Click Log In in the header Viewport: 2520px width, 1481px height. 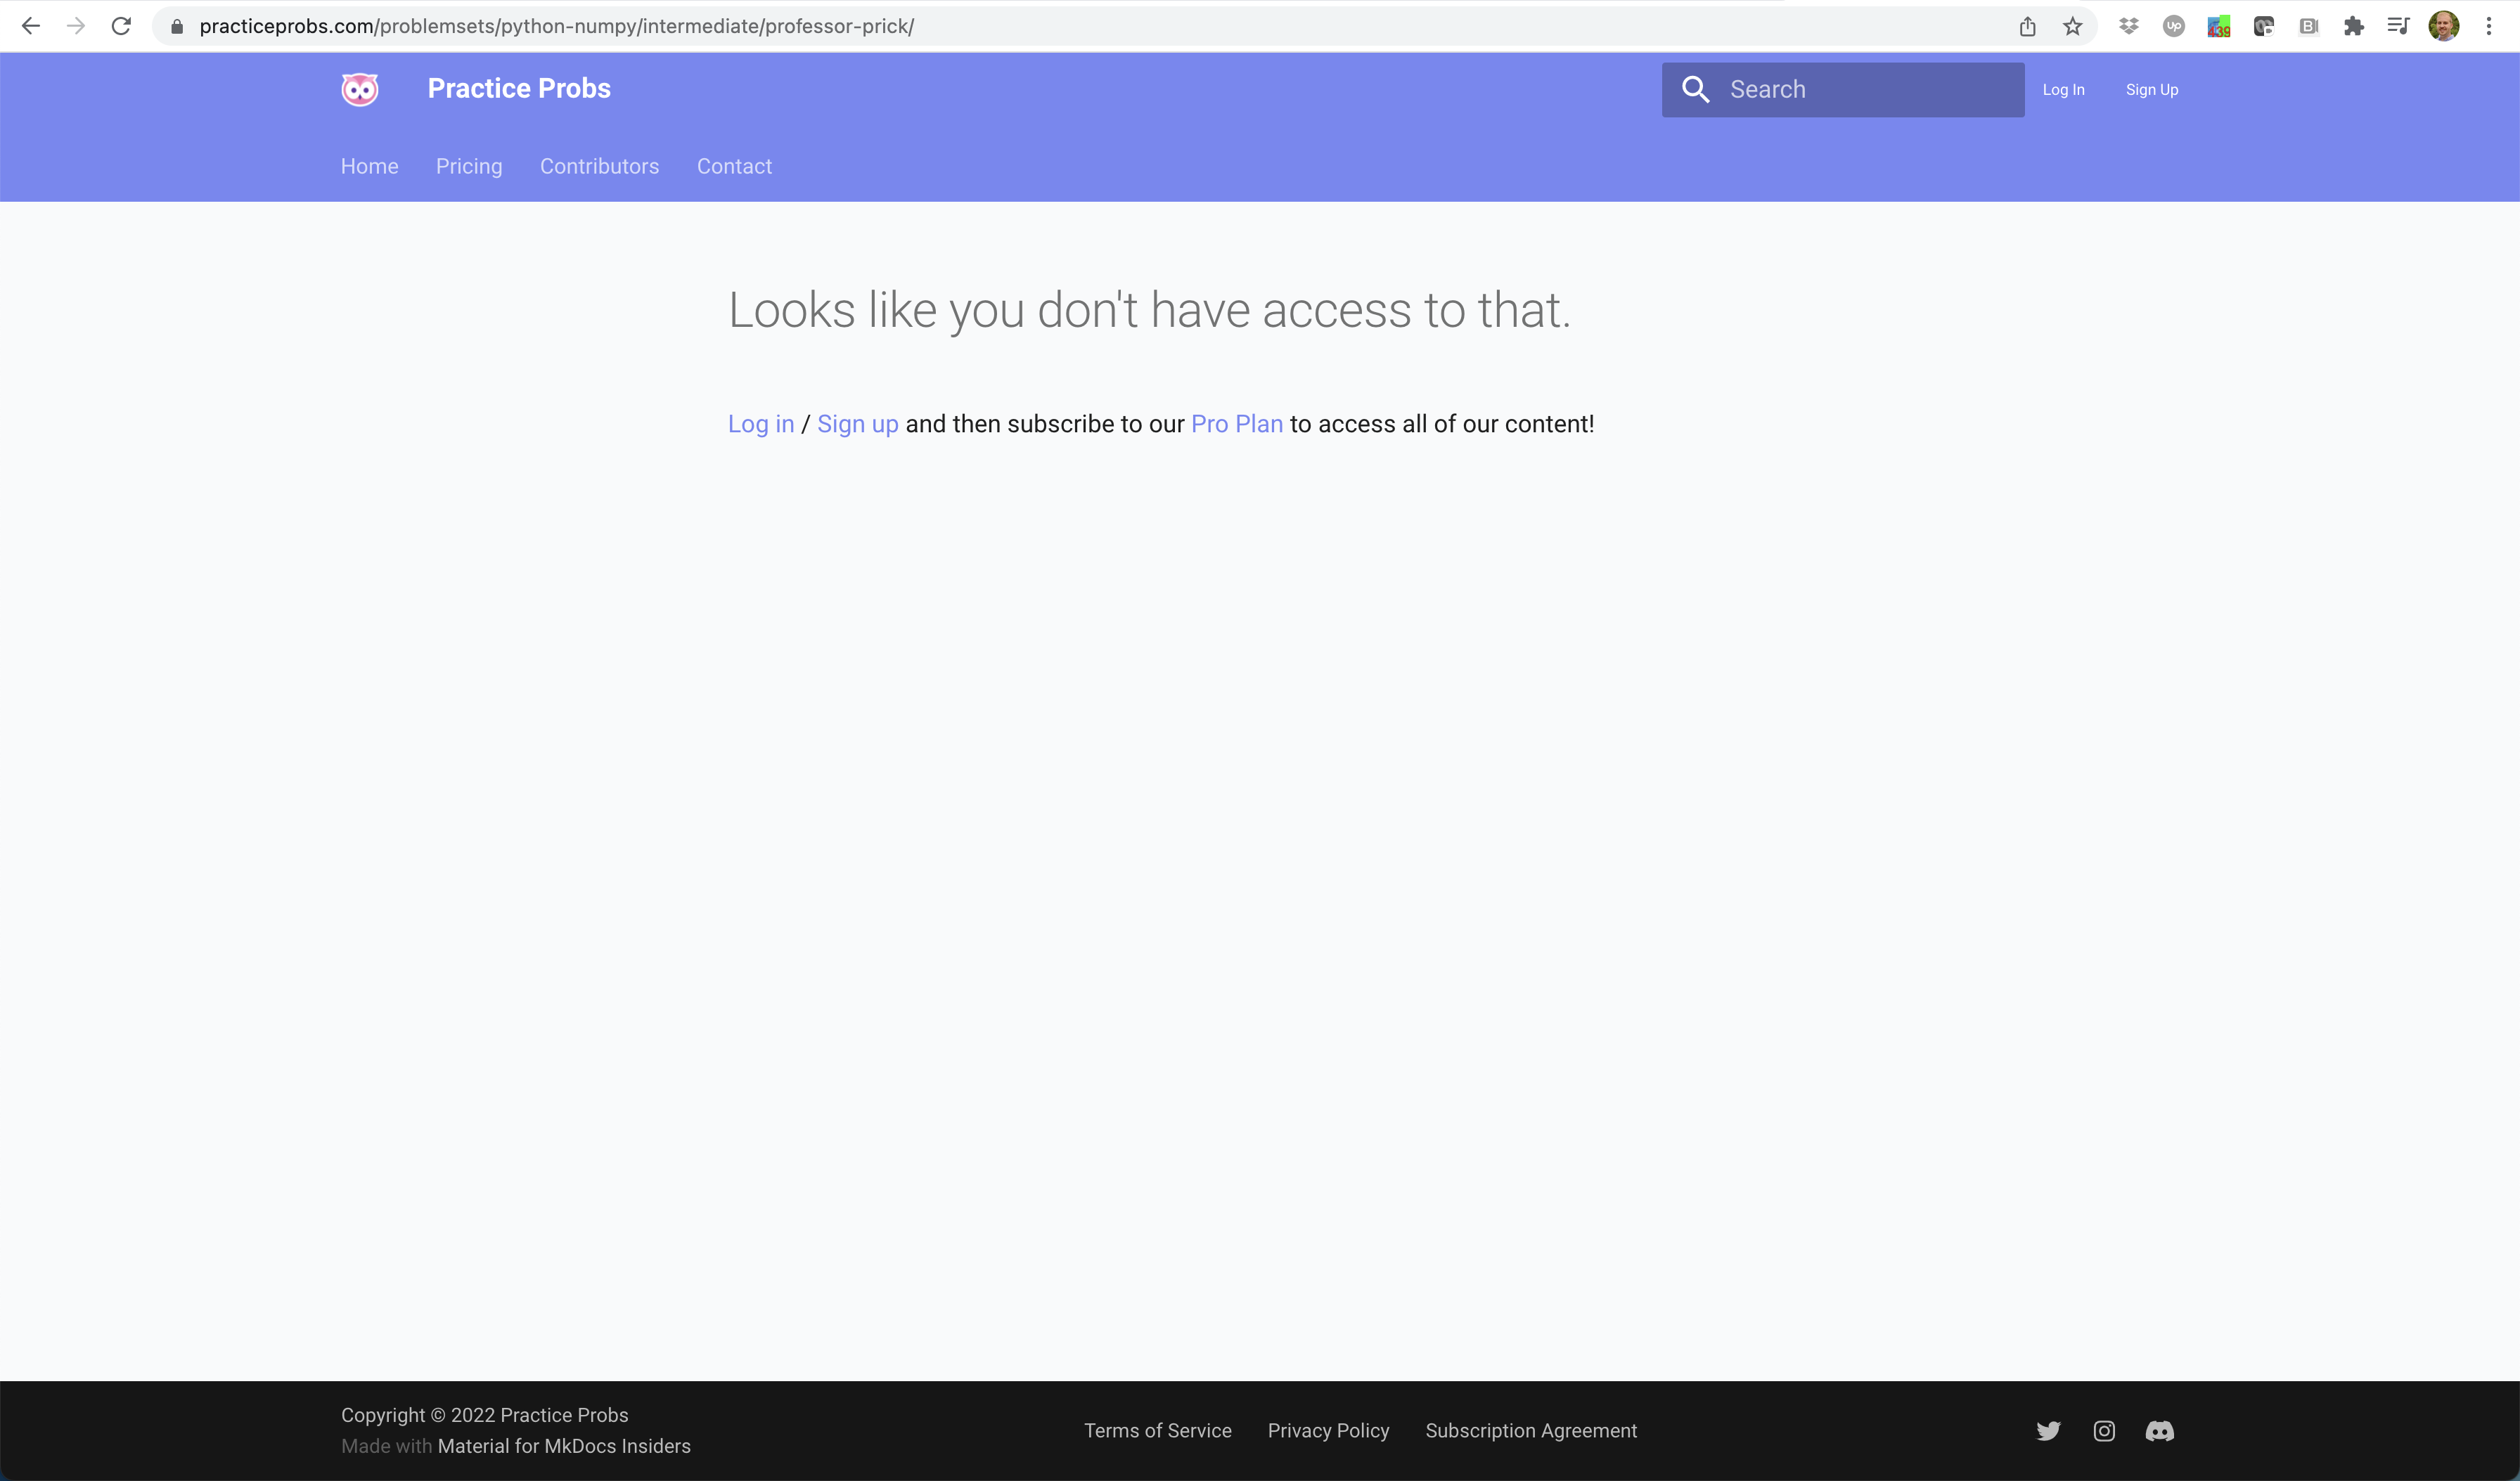[2063, 90]
